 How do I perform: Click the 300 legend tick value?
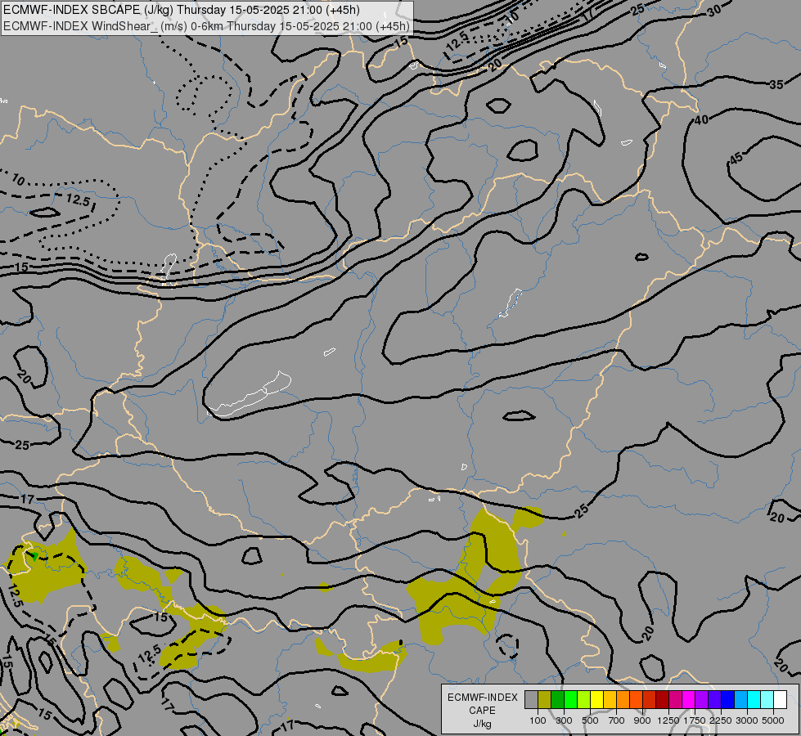564,720
